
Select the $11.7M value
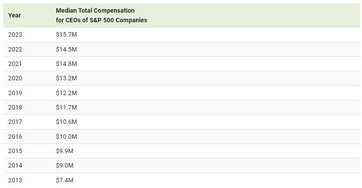point(66,107)
